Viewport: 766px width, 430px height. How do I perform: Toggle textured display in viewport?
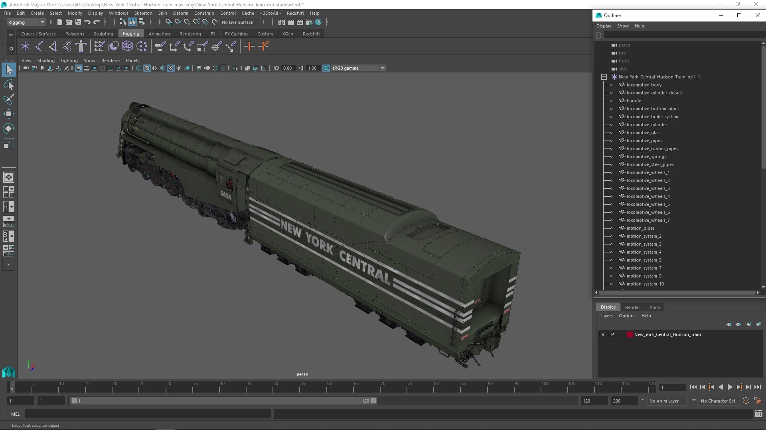[x=171, y=68]
